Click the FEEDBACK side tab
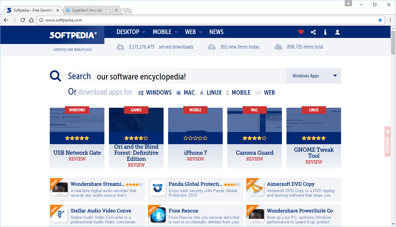The image size is (396, 227). point(388,141)
